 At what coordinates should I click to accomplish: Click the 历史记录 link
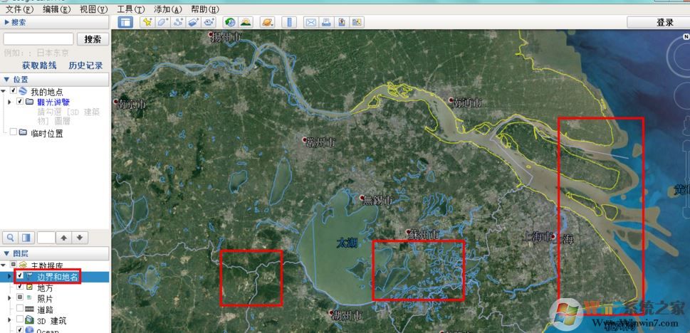(x=85, y=65)
